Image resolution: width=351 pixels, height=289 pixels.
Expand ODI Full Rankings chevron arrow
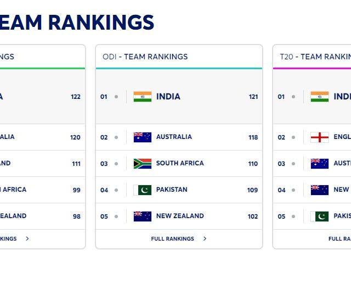click(205, 239)
